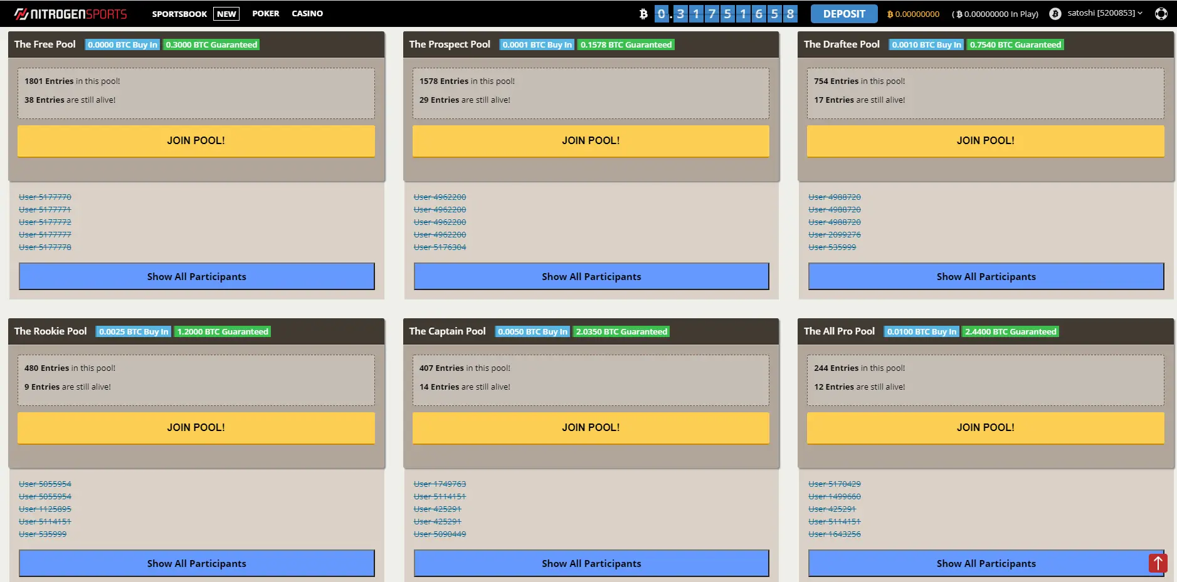This screenshot has height=582, width=1177.
Task: Open the Sportsbook menu
Action: click(179, 14)
